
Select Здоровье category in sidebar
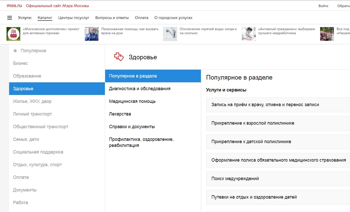point(57,89)
